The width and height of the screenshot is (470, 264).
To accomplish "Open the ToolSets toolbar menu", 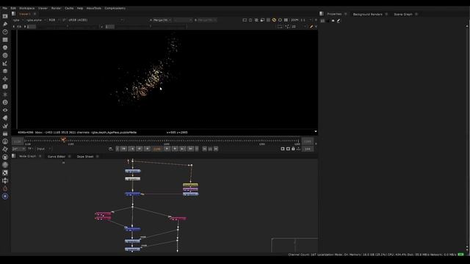I will [x=5, y=125].
